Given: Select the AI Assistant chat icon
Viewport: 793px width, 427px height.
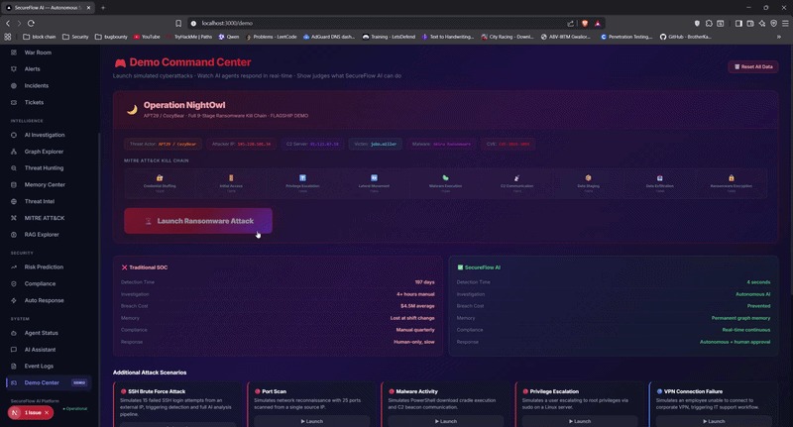Looking at the screenshot, I should coord(14,350).
